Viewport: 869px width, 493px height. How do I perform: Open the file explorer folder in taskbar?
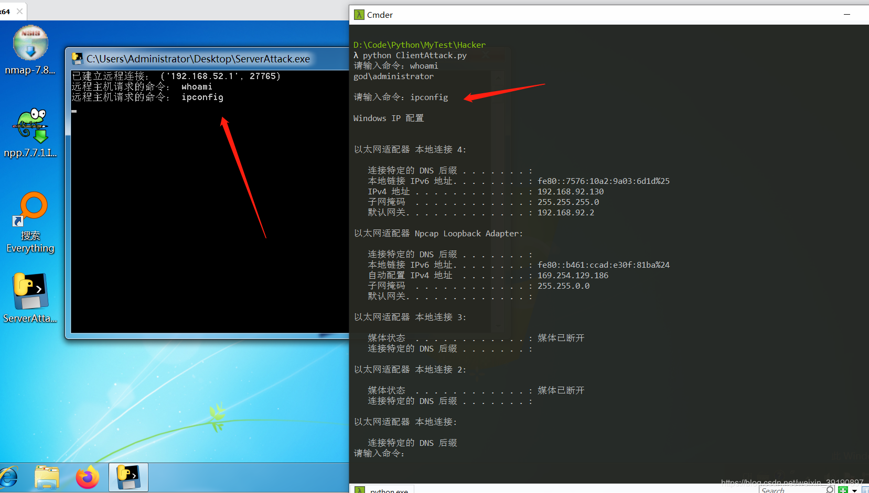pos(47,477)
